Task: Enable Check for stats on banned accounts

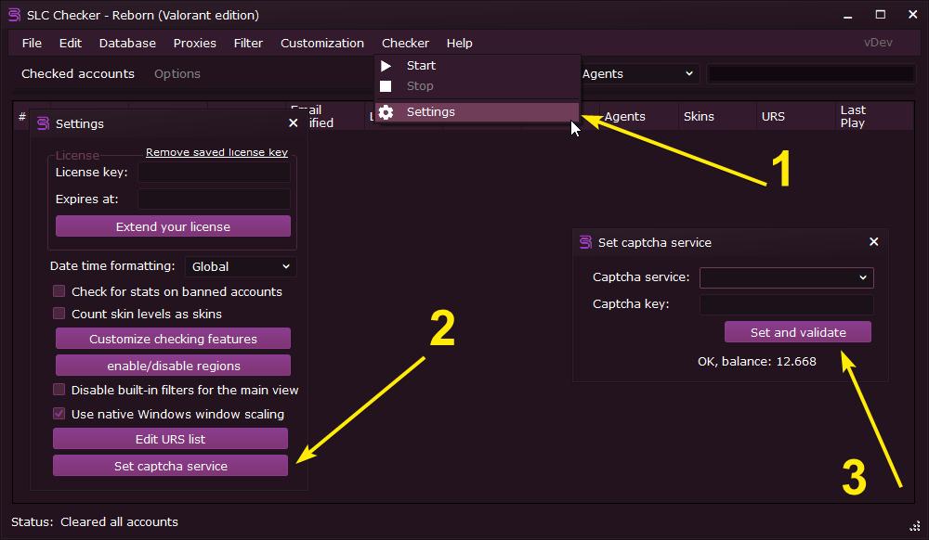Action: pos(59,291)
